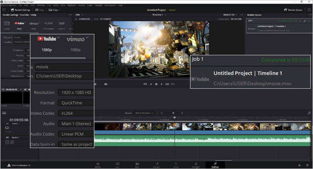Switch to the Cut page
Screen dimensions: 313x169
pyautogui.click(x=117, y=165)
